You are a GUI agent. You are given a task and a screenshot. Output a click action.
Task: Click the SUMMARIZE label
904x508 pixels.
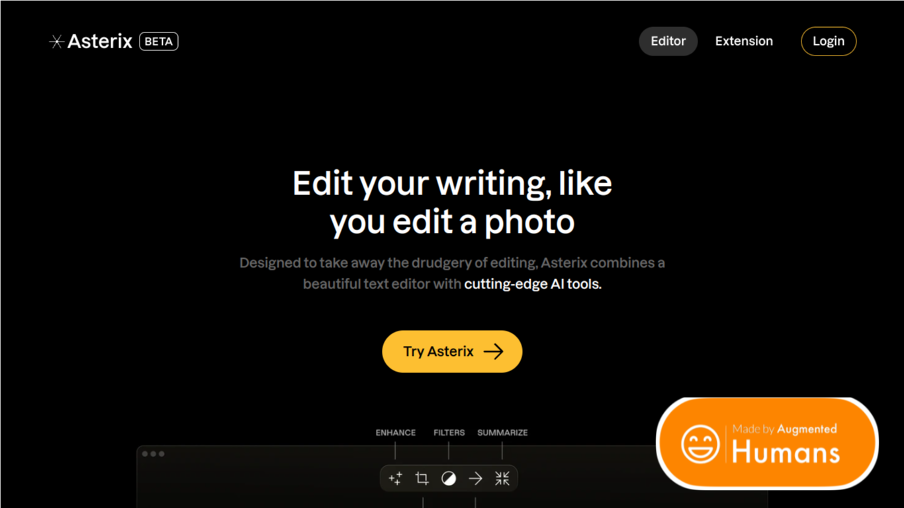(502, 433)
